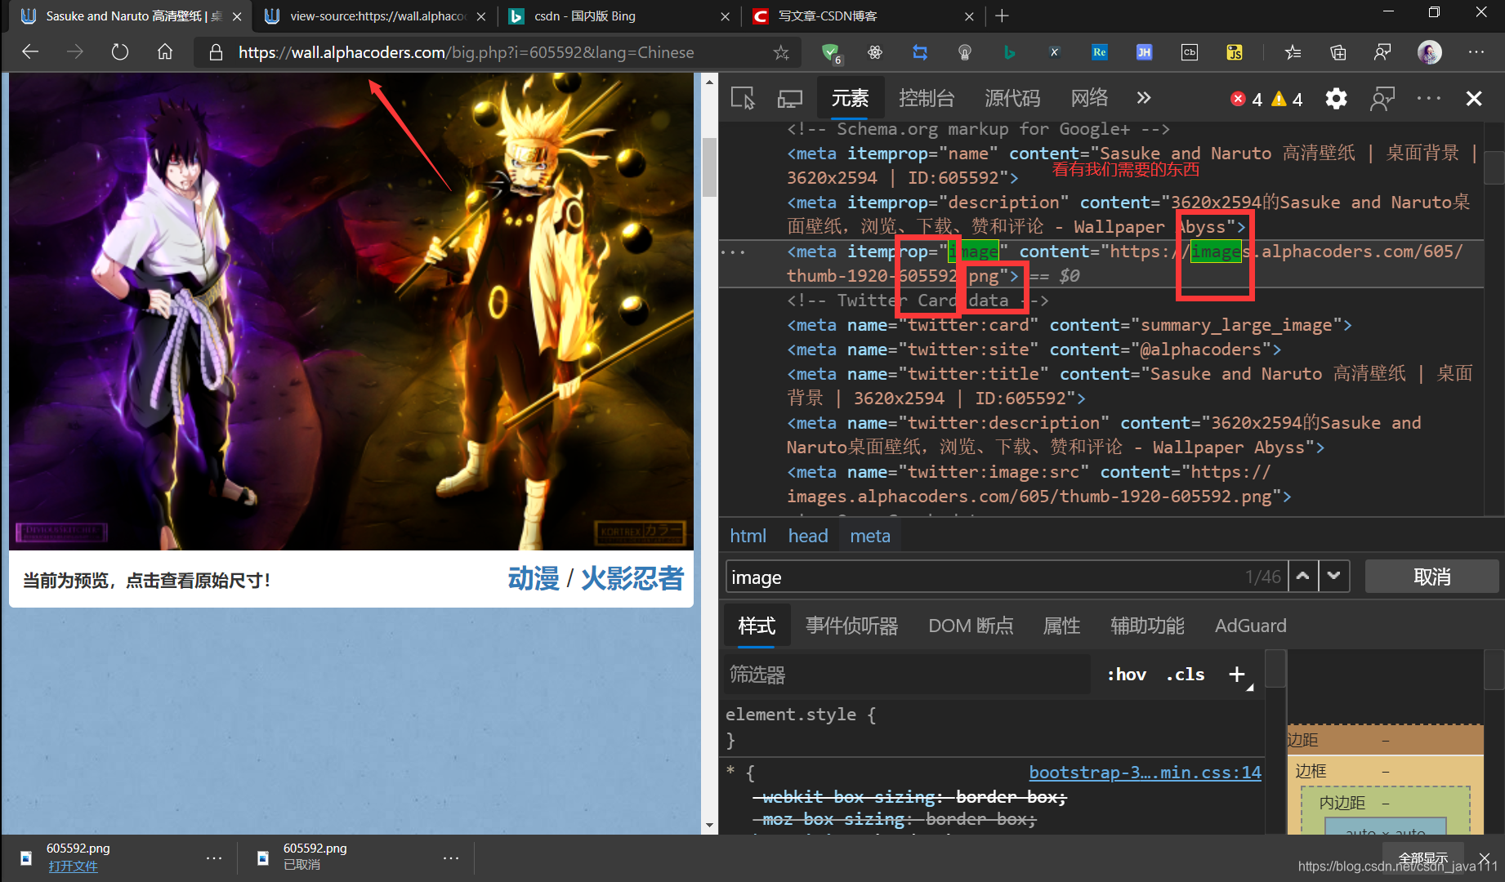
Task: Open bootstrap-3....min.css:14 source link
Action: click(x=1145, y=773)
